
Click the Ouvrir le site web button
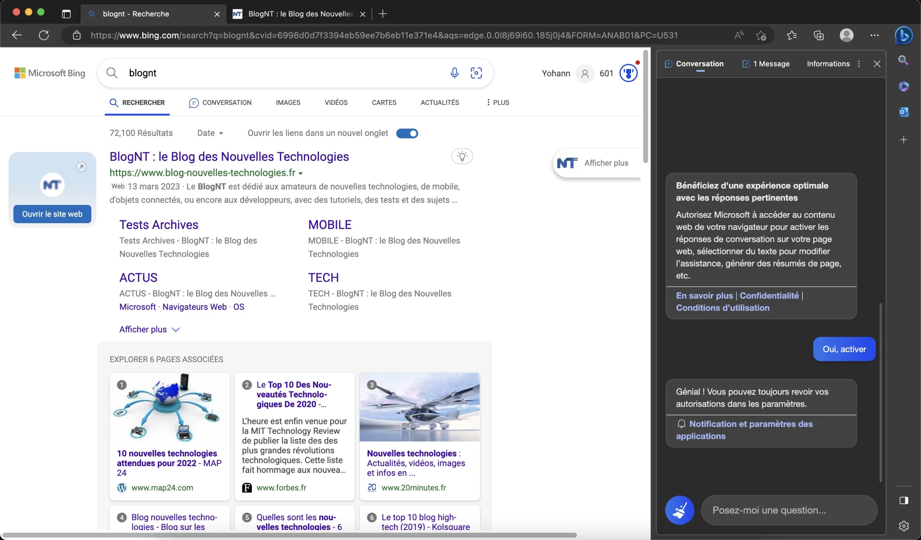click(x=52, y=214)
